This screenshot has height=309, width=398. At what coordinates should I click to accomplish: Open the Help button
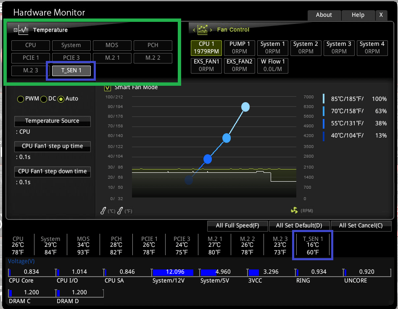pos(358,15)
